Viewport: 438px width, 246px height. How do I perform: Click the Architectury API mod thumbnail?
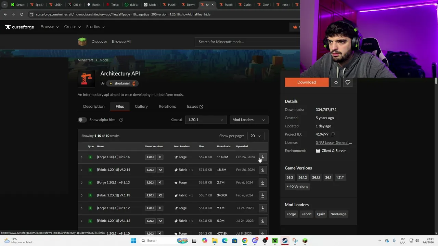pos(86,79)
